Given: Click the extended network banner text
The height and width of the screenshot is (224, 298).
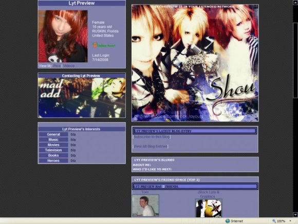Looking at the screenshot, I should tap(195, 7).
